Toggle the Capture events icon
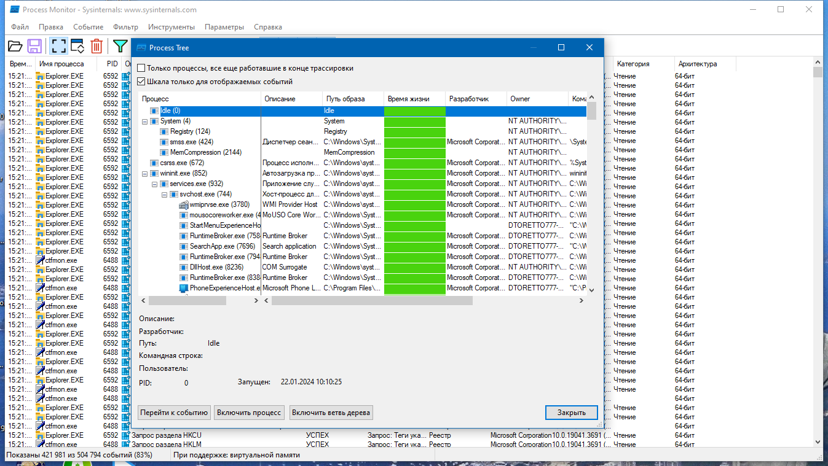 tap(59, 46)
